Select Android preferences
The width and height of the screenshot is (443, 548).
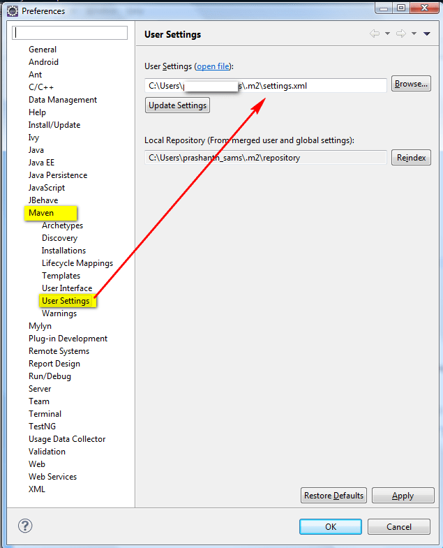44,62
